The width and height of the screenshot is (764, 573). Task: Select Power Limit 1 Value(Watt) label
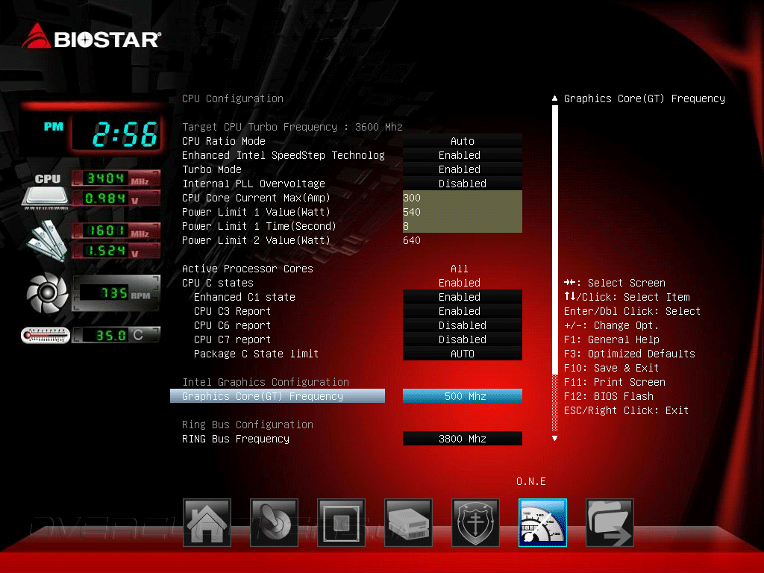(x=257, y=211)
